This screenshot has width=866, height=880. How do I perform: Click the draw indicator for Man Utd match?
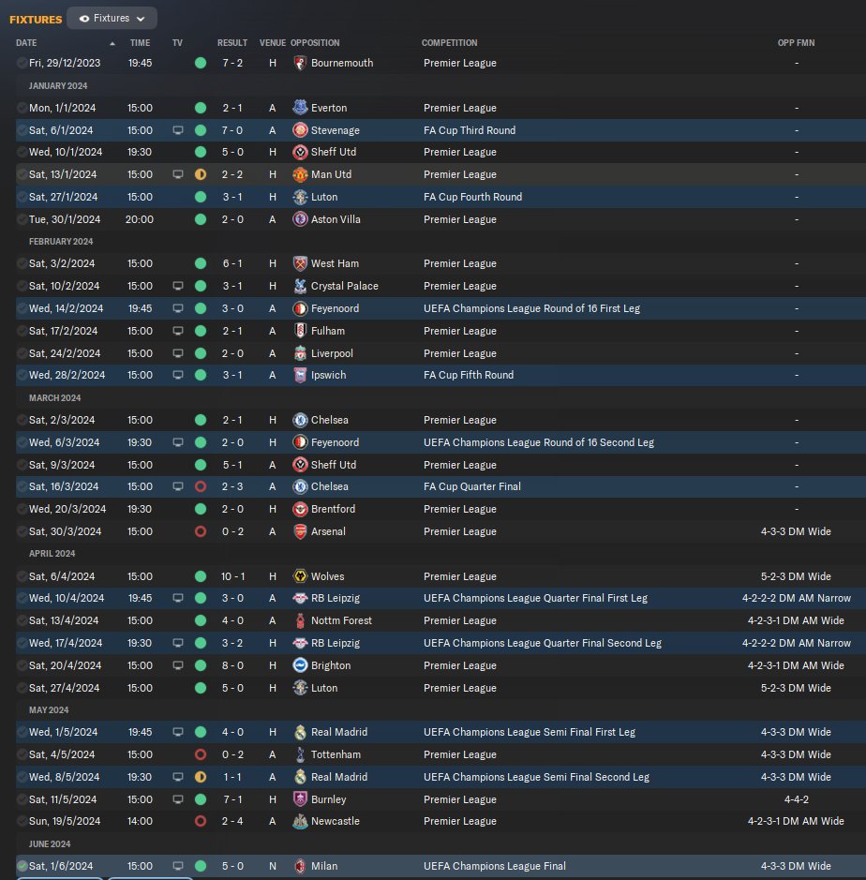point(201,174)
